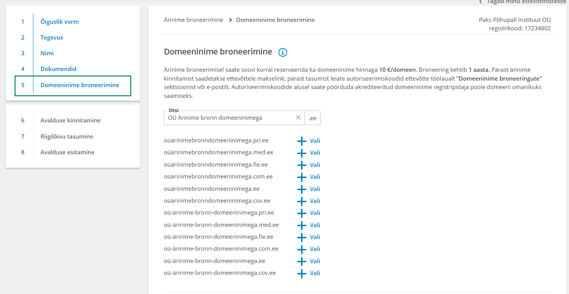Click plus icon for oüärinimebronndomeeninimega.pri.ee

click(x=302, y=141)
